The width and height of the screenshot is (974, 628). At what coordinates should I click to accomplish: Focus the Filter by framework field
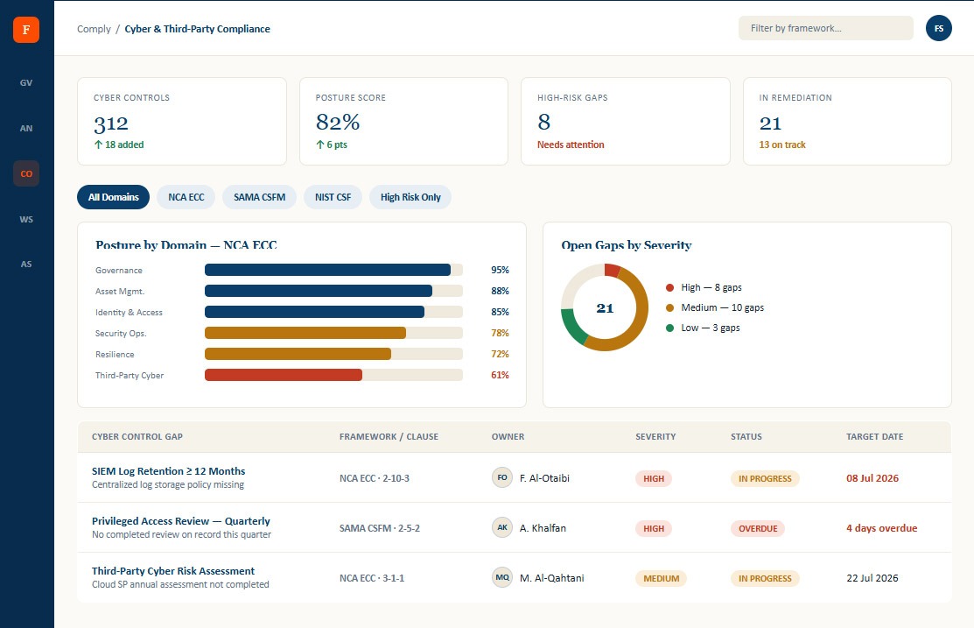tap(825, 28)
